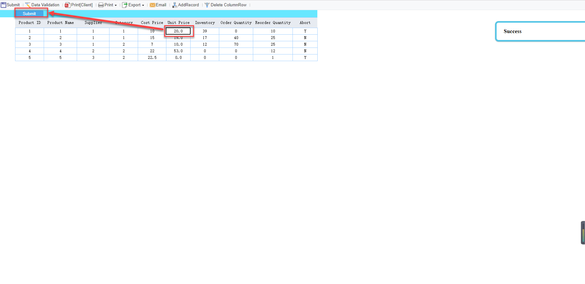Click the Cost Price column header
Viewport: 585px width, 284px height.
coord(152,23)
